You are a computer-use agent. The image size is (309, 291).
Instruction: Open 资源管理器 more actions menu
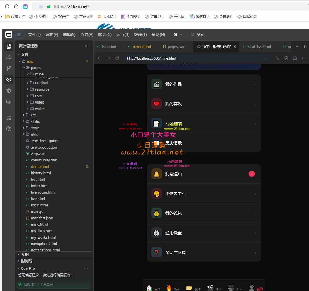click(x=87, y=46)
